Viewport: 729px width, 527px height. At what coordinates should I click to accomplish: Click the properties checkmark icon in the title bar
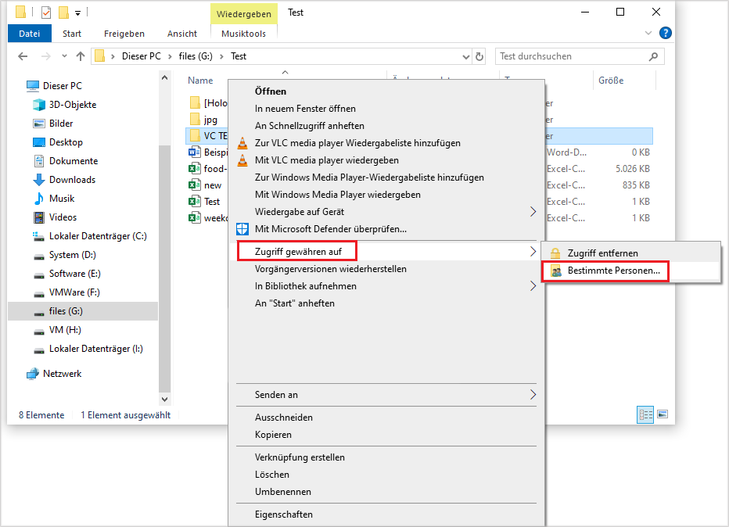[x=45, y=12]
